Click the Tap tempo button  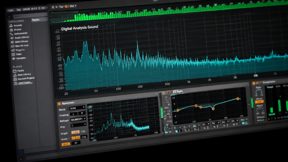(x=19, y=10)
